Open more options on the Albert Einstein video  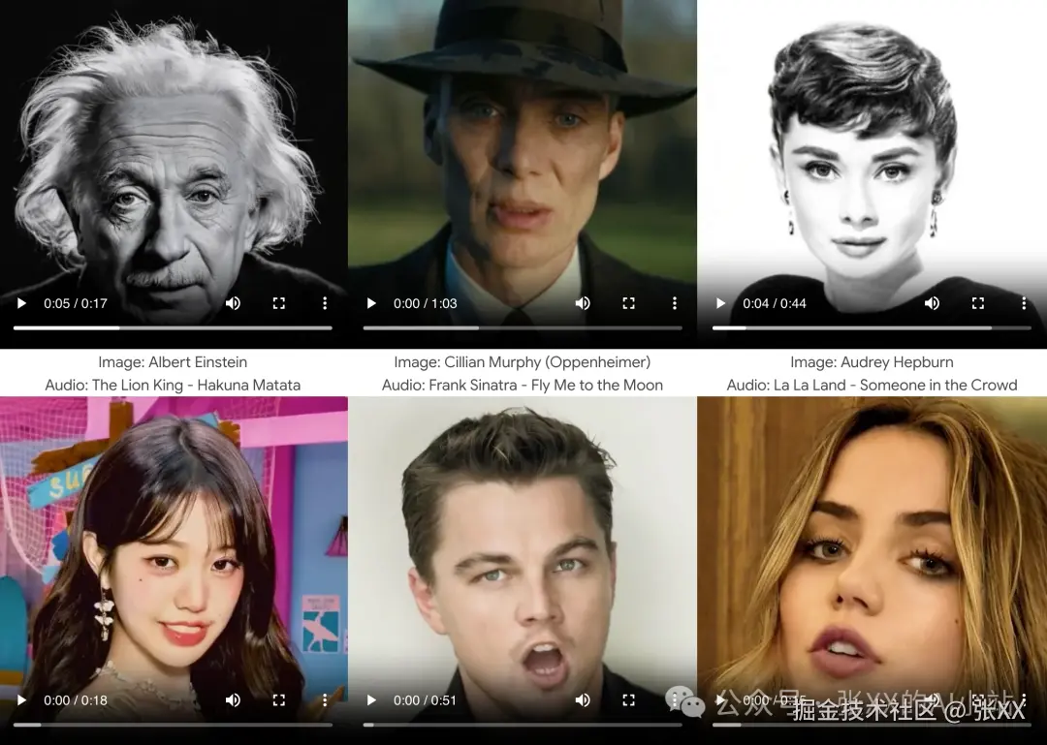325,303
